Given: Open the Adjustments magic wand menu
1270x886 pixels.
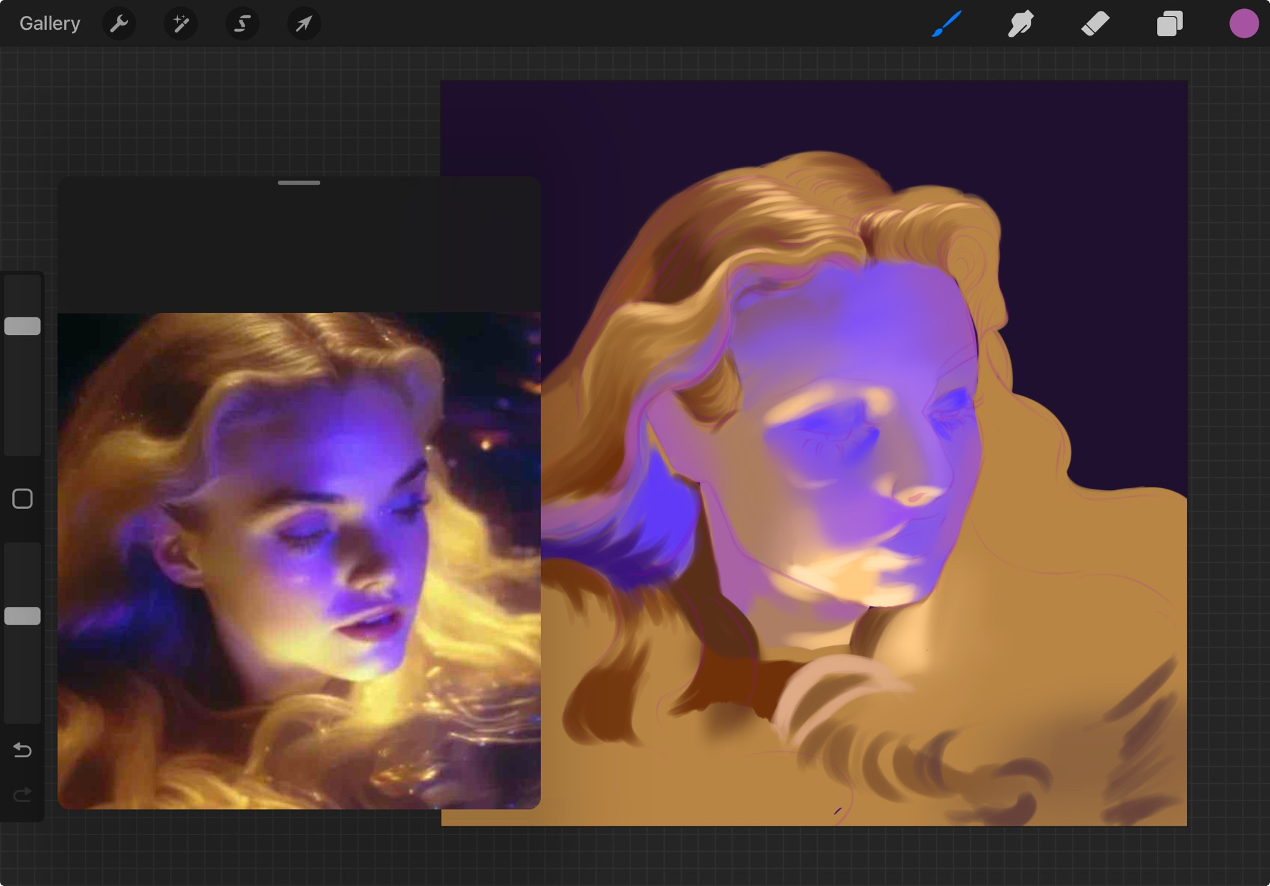Looking at the screenshot, I should [181, 24].
